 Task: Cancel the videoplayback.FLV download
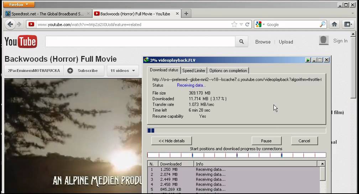(x=304, y=141)
